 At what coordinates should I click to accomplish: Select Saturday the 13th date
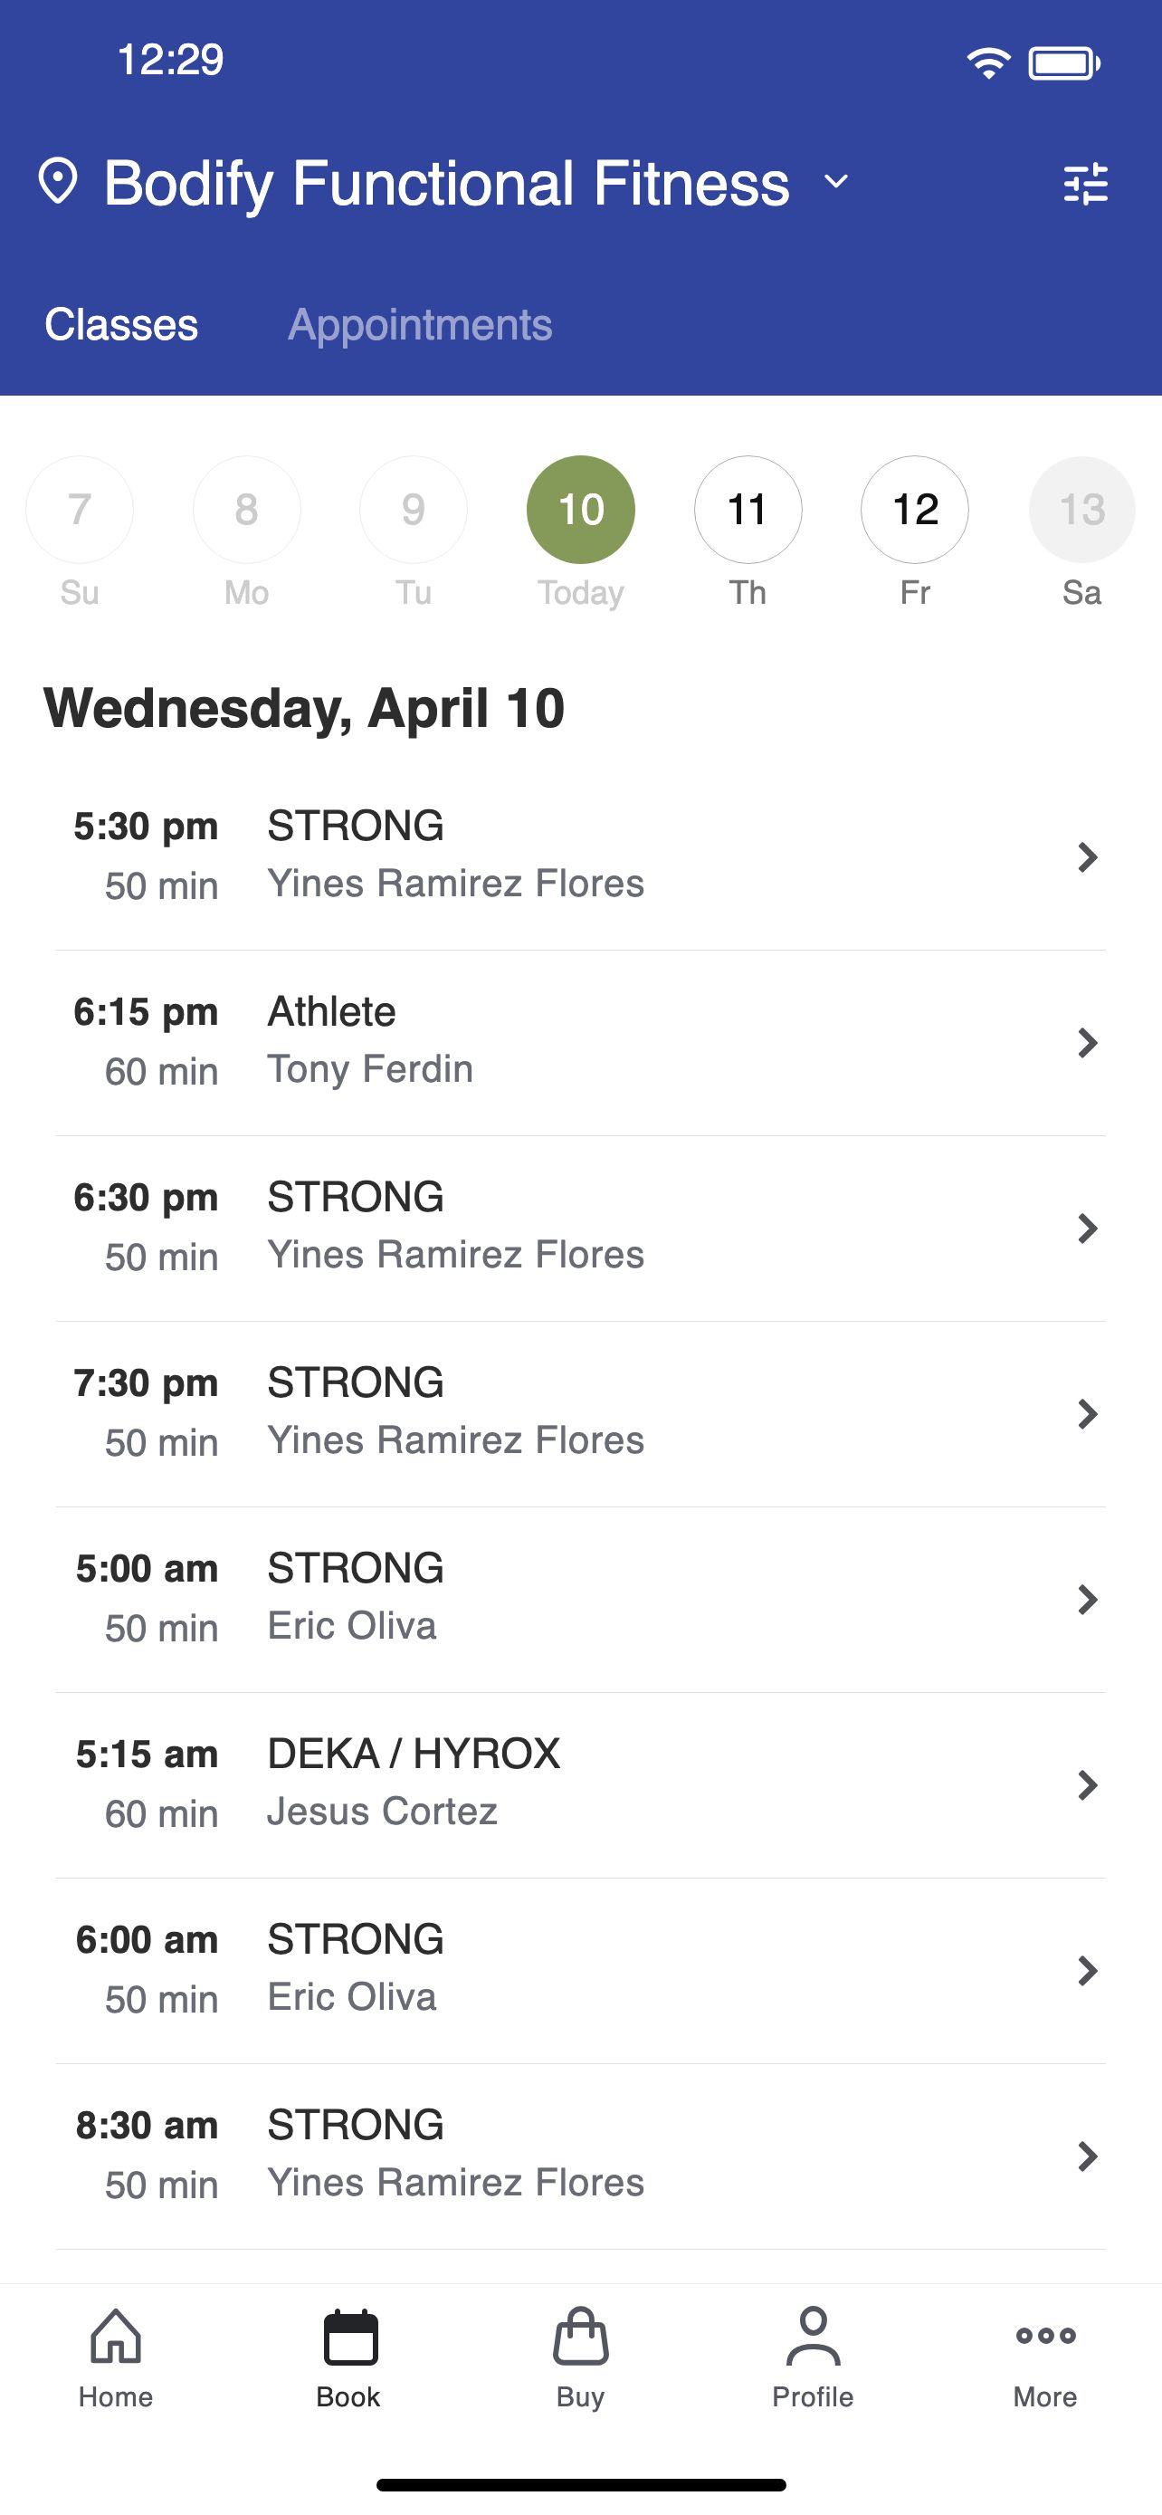coord(1081,510)
